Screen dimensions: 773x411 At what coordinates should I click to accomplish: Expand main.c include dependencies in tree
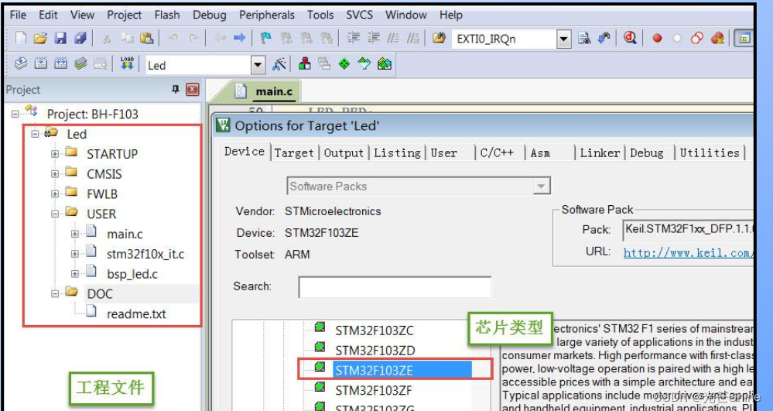[x=74, y=234]
